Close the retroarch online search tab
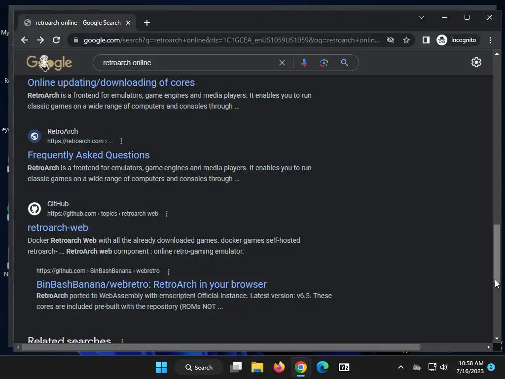 tap(128, 23)
